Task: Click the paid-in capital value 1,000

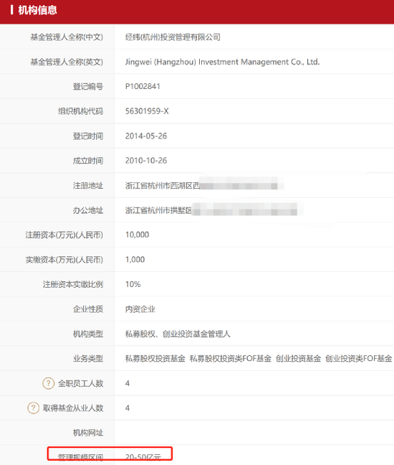Action: 135,260
